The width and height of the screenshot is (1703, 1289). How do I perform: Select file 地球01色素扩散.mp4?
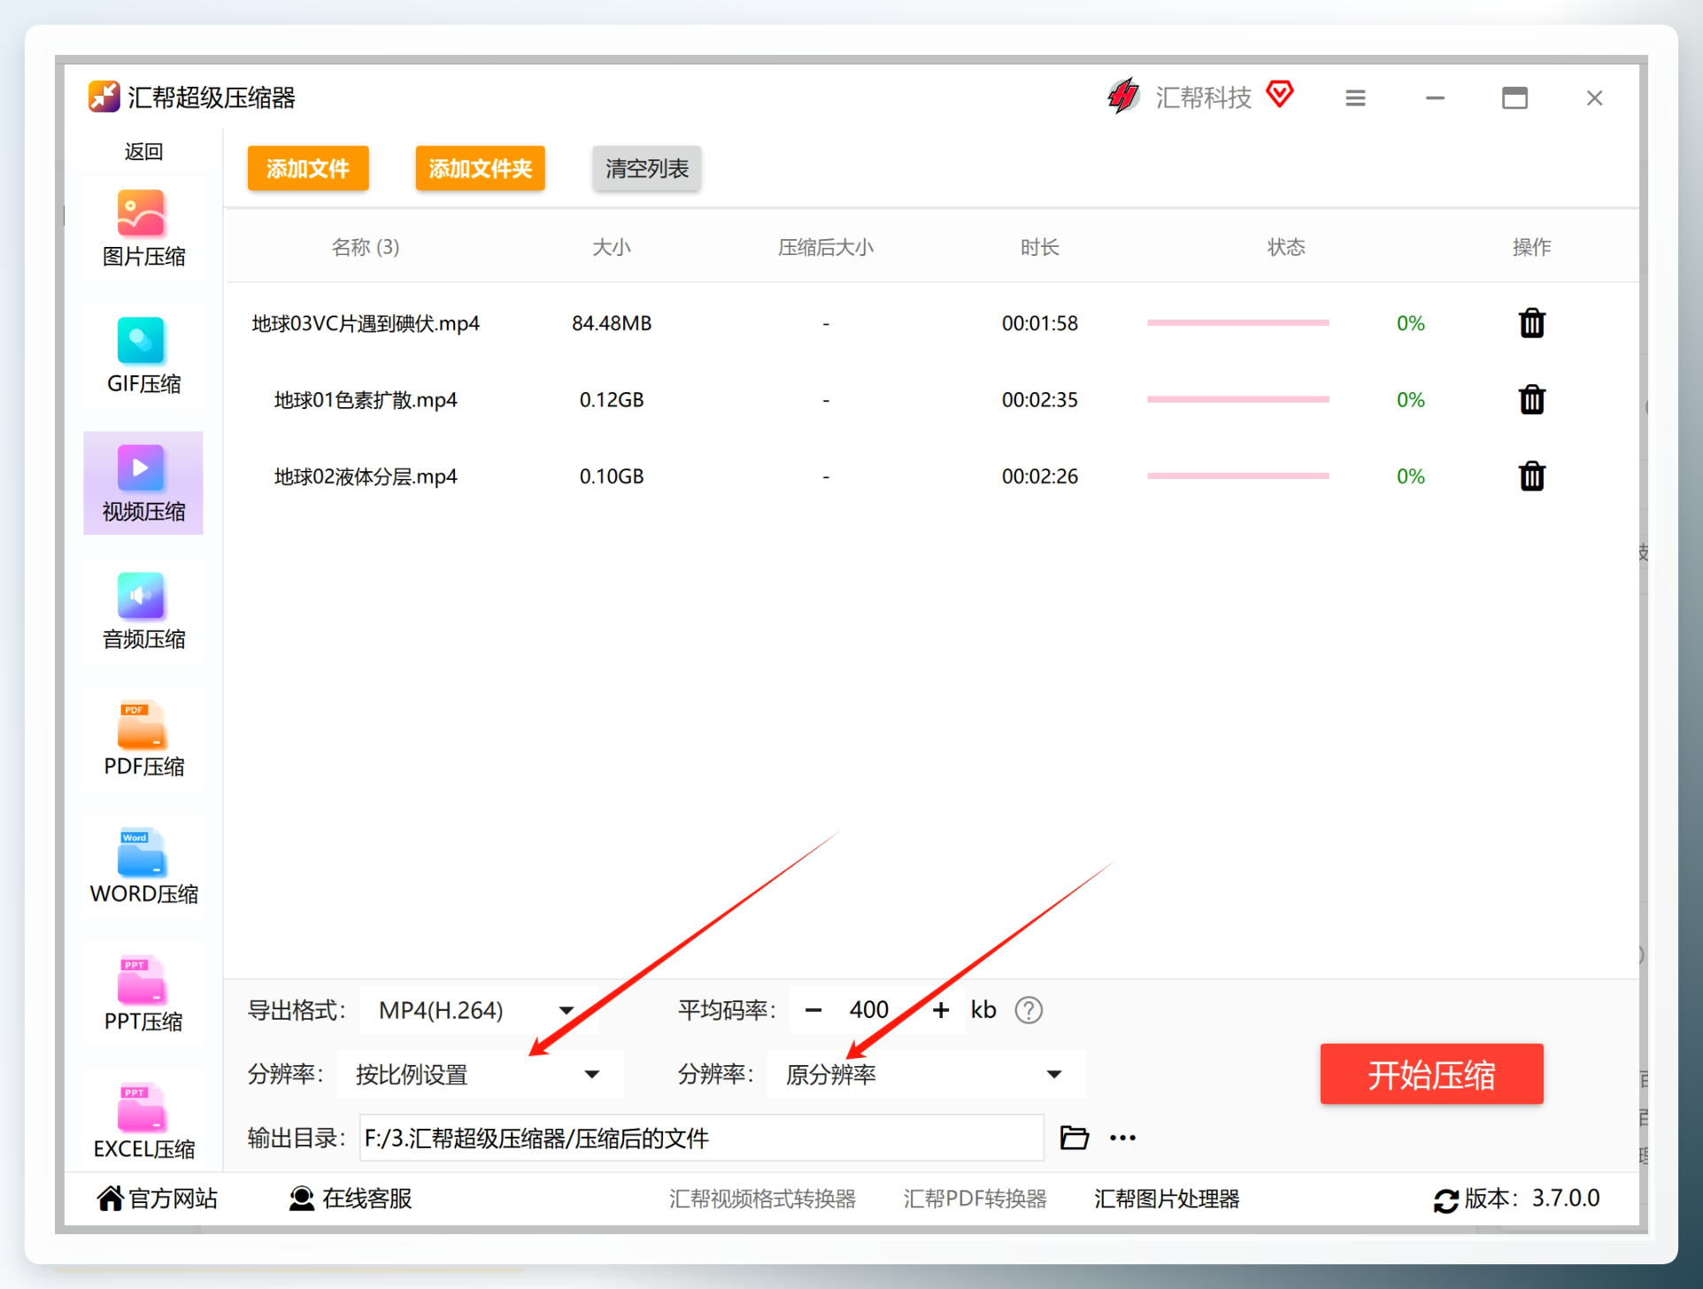click(x=366, y=400)
